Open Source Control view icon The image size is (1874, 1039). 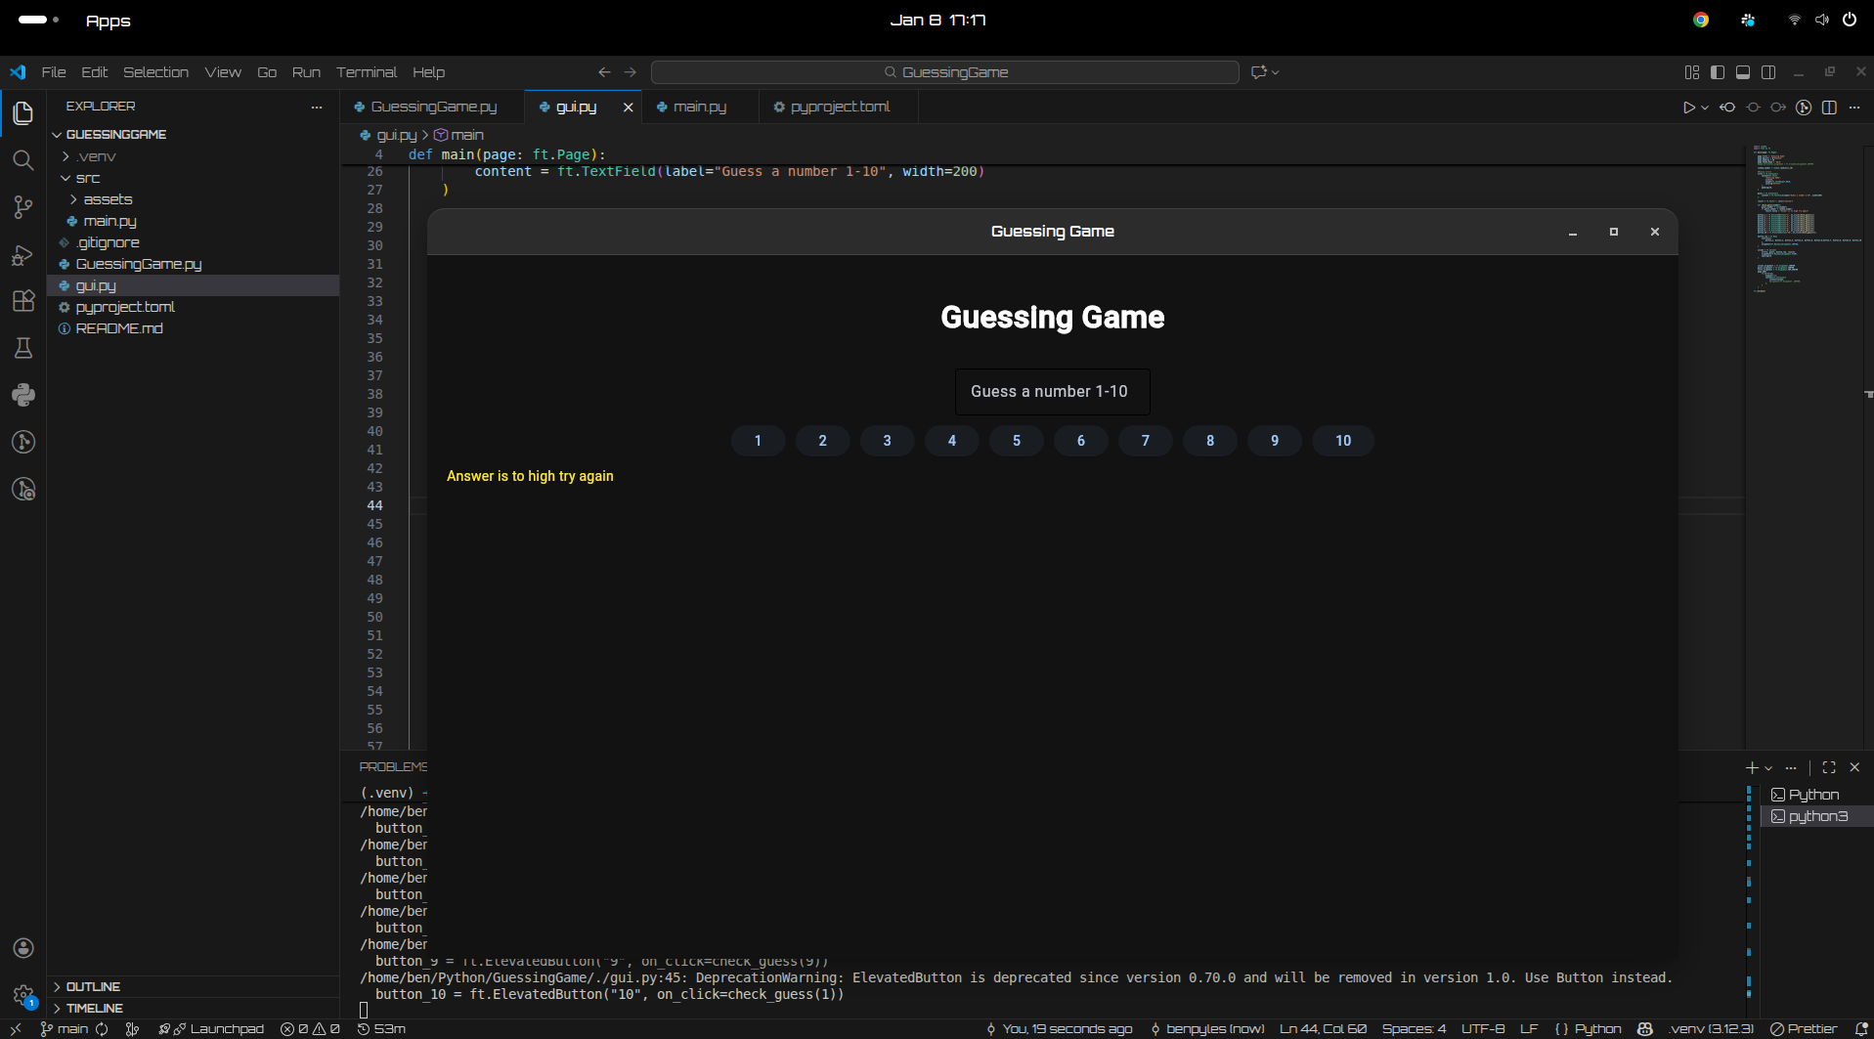click(23, 207)
